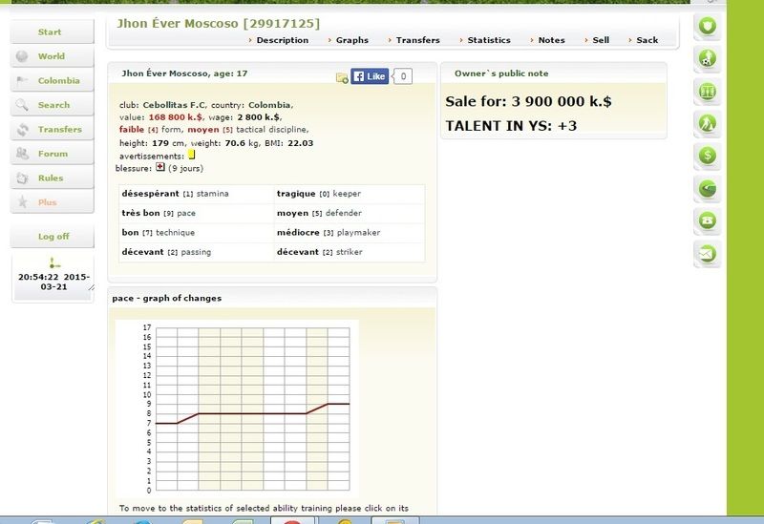This screenshot has width=764, height=524.
Task: Open the envelope mail icon
Action: [x=708, y=254]
